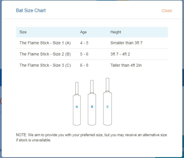The width and height of the screenshot is (184, 158).
Task: Click the 5 - 6 age cell
Action: [x=84, y=54]
